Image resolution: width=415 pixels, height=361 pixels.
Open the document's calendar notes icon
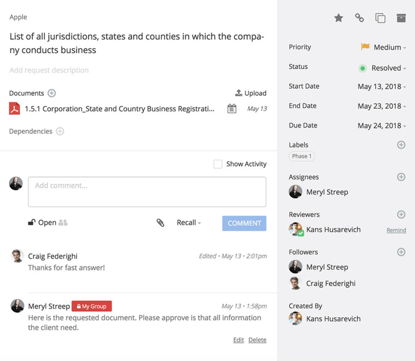[x=232, y=109]
